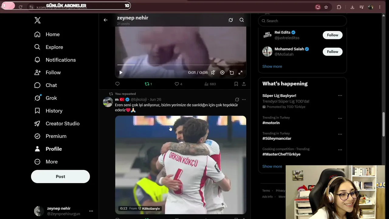Follow Mohamed Salah

pos(332,52)
